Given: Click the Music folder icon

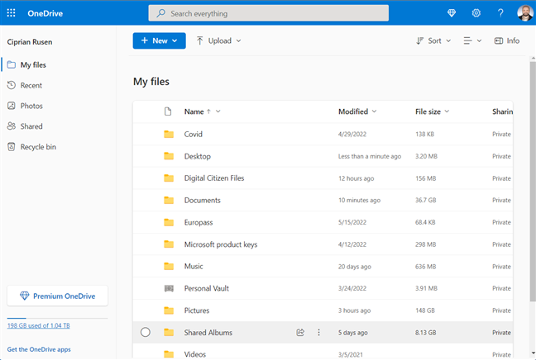Looking at the screenshot, I should pyautogui.click(x=169, y=266).
